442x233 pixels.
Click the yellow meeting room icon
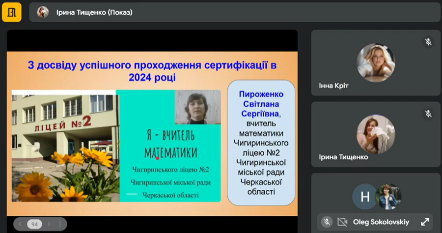click(x=12, y=12)
